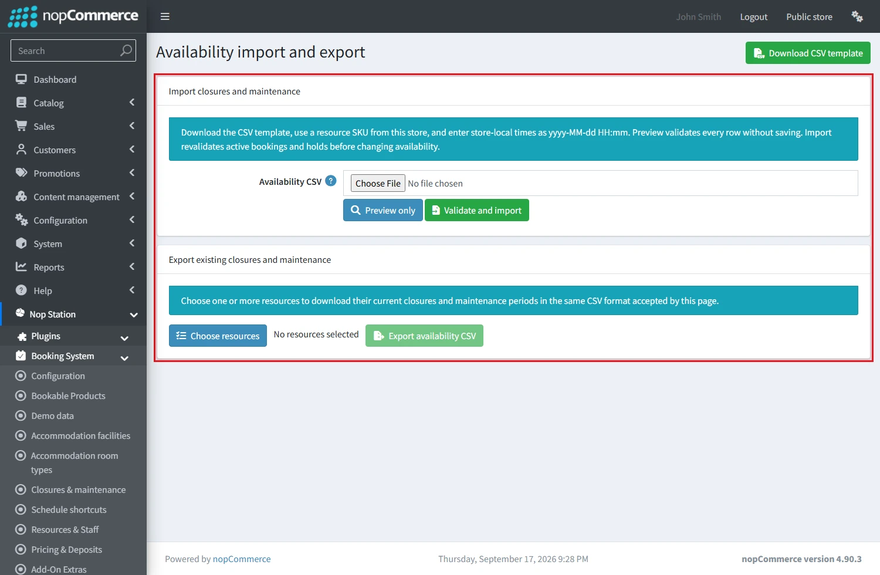
Task: Click the nopCommerce footer link
Action: [242, 559]
